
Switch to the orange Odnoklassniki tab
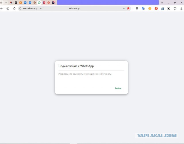20,3
